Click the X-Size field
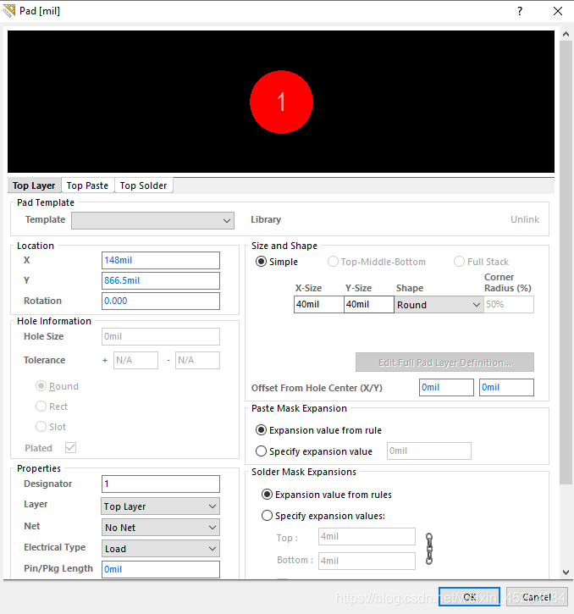The height and width of the screenshot is (614, 574). click(318, 304)
